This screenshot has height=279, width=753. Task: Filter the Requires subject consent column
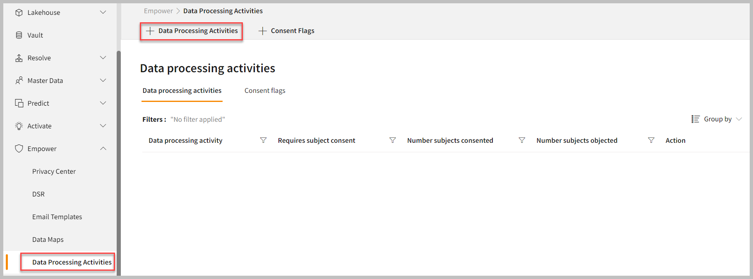pos(393,140)
